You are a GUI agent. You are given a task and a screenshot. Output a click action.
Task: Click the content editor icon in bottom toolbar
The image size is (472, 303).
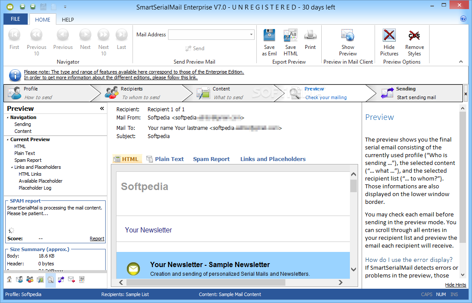(x=40, y=280)
